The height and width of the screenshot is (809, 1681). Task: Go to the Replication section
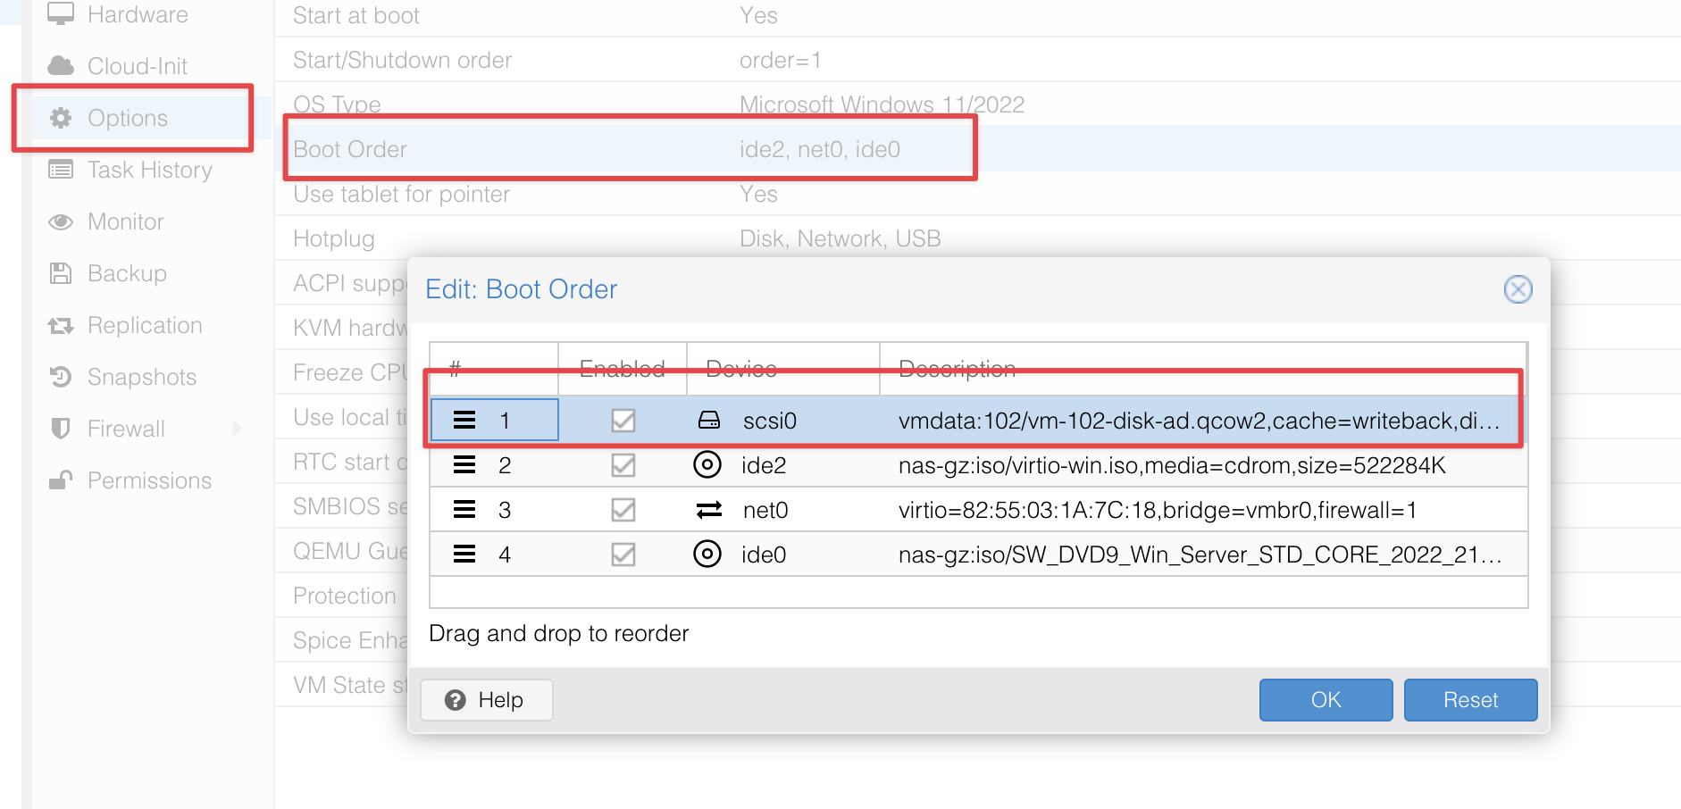click(145, 325)
